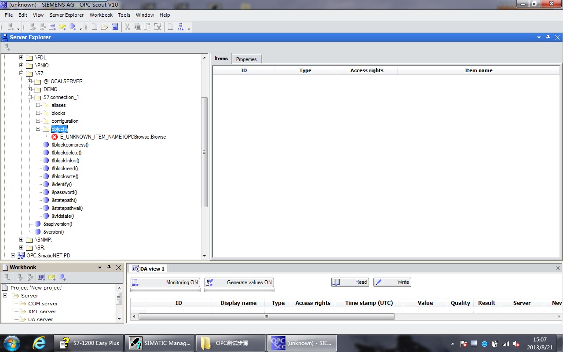This screenshot has height=352, width=563.
Task: Click the Write button
Action: [x=392, y=282]
